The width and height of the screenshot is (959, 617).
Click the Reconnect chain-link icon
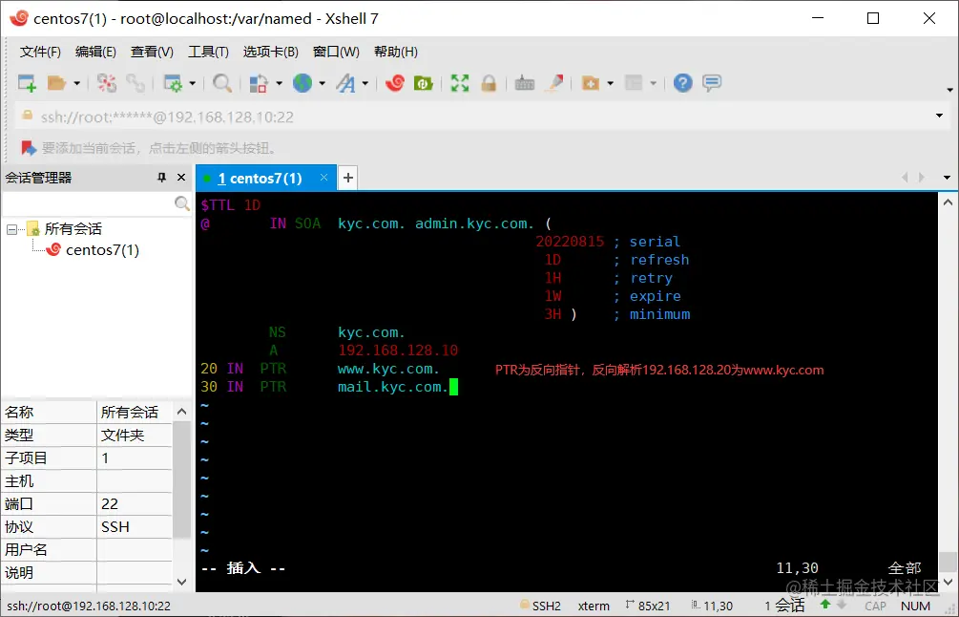point(136,83)
